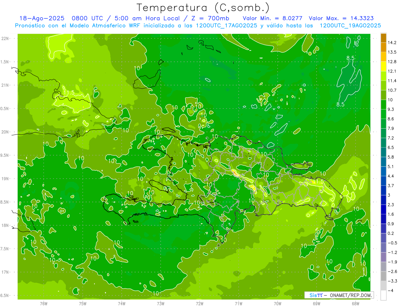Click the '19N' latitude axis label
This screenshot has width=399, height=308.
pyautogui.click(x=5, y=178)
